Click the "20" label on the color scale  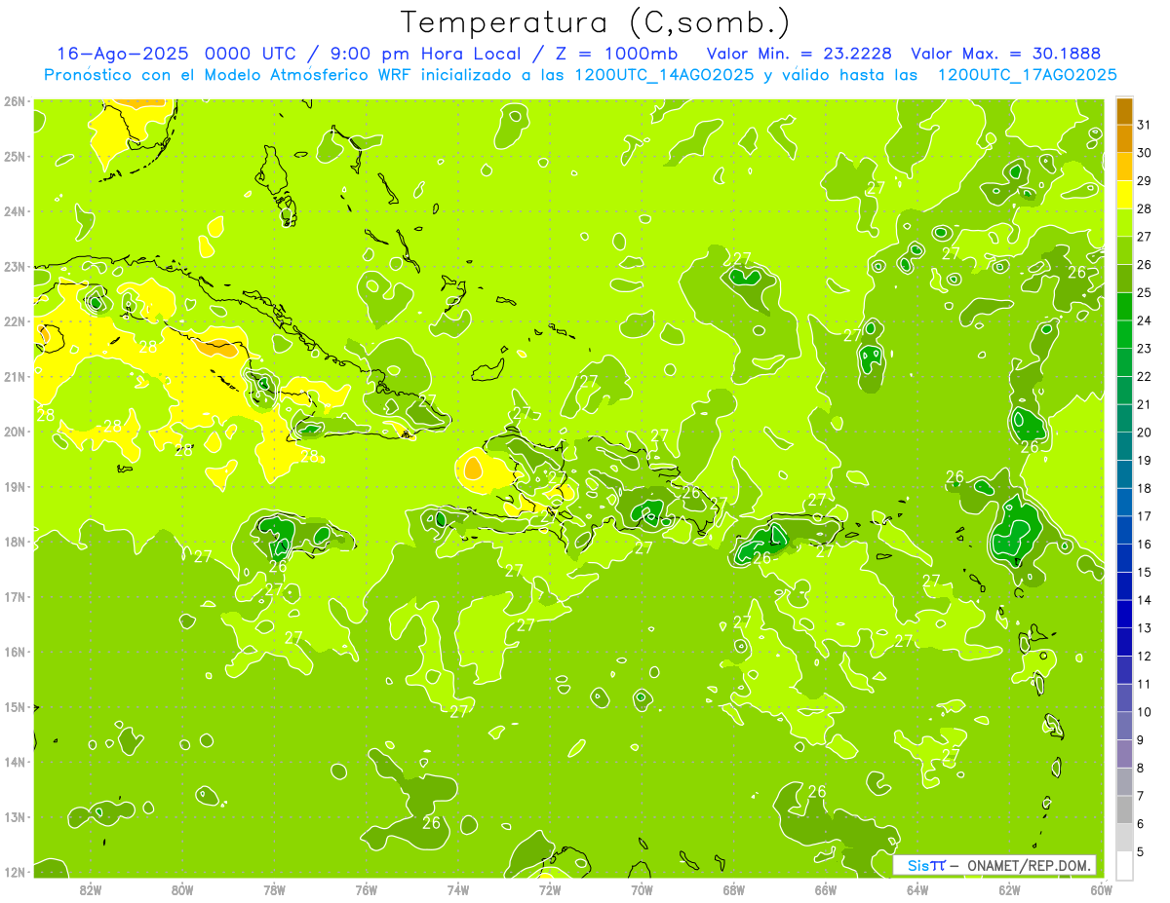click(x=1145, y=433)
